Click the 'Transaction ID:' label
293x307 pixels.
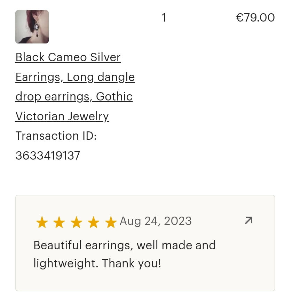coord(56,136)
